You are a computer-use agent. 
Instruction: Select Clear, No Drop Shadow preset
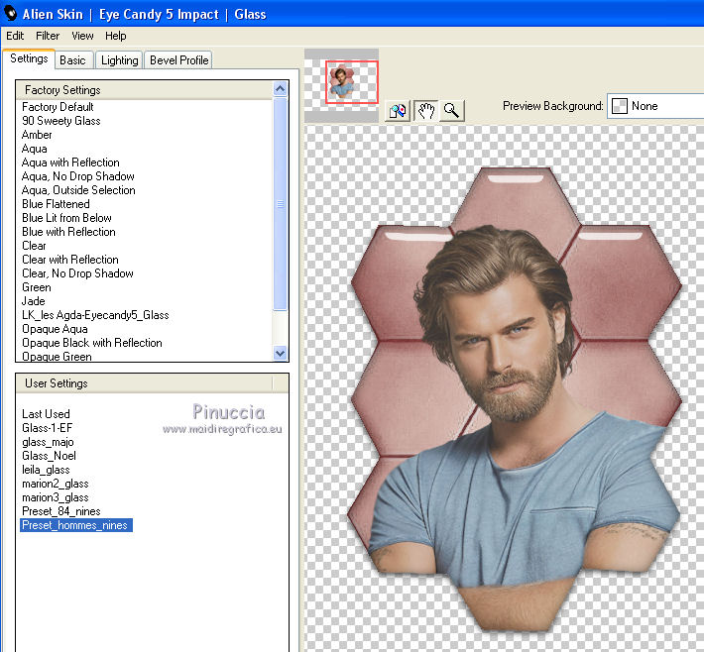(x=77, y=273)
